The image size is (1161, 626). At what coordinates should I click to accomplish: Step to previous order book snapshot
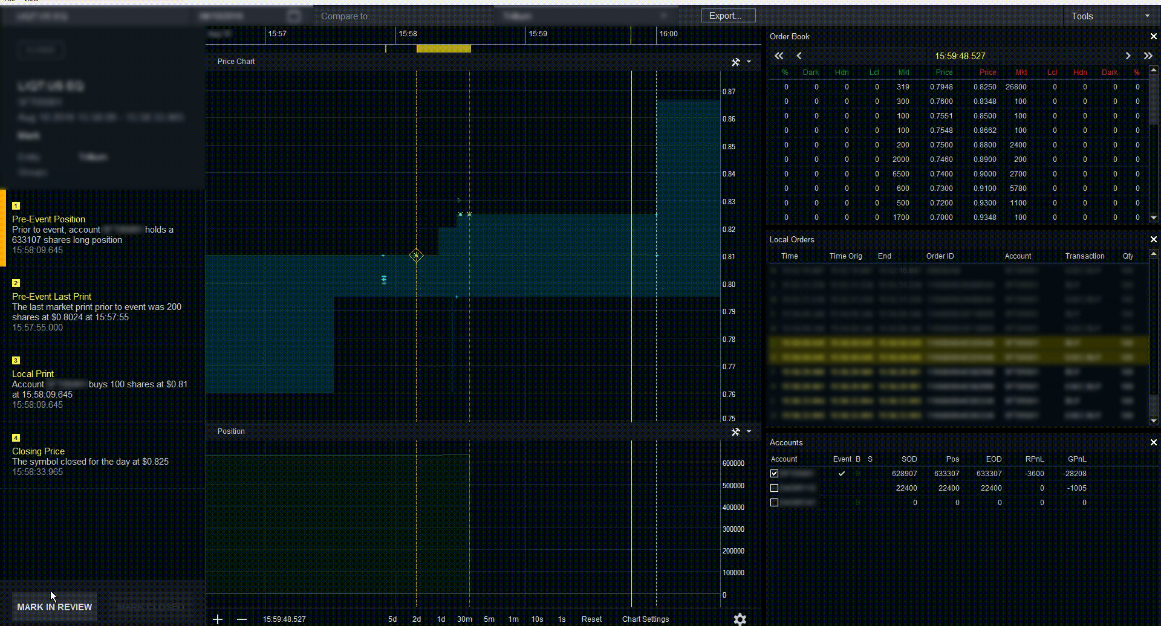[x=799, y=56]
